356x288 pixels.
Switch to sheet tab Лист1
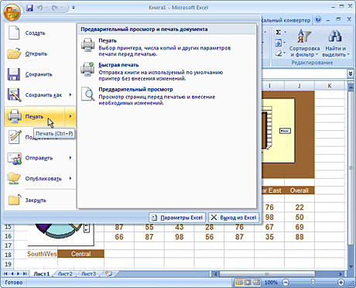(x=42, y=274)
